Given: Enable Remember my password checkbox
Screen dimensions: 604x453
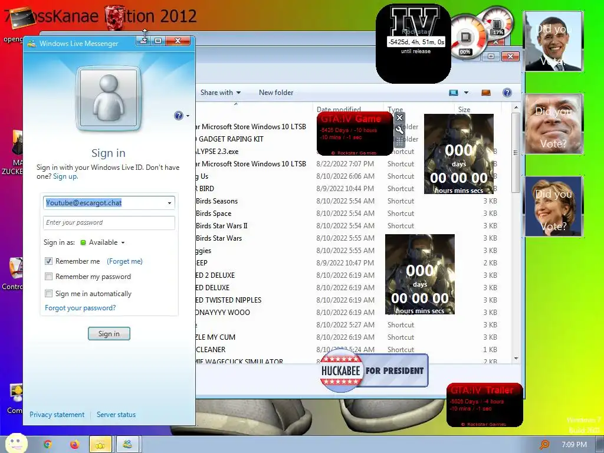Looking at the screenshot, I should click(x=48, y=277).
